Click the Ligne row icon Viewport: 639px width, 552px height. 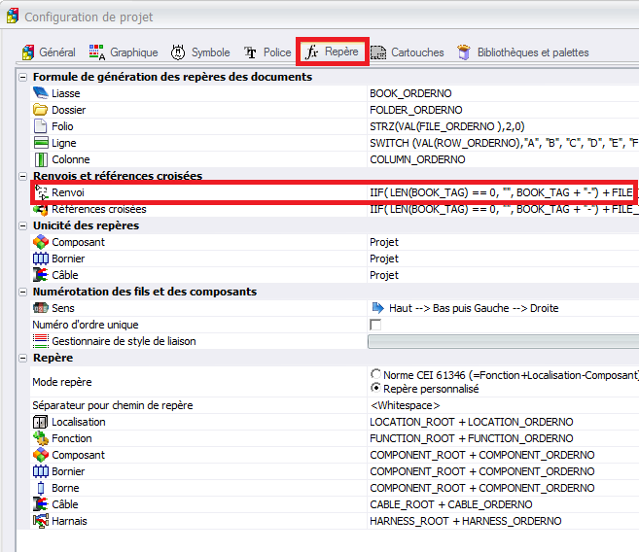(40, 143)
